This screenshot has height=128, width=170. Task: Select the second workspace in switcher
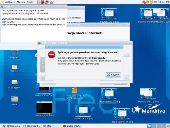tap(154, 126)
